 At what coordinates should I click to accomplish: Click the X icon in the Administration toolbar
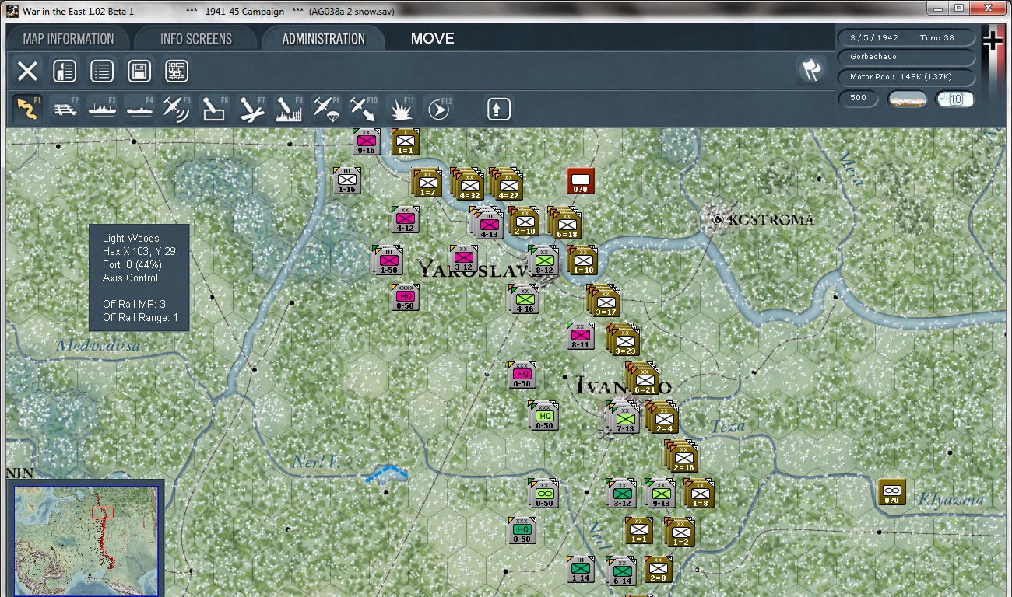(27, 72)
